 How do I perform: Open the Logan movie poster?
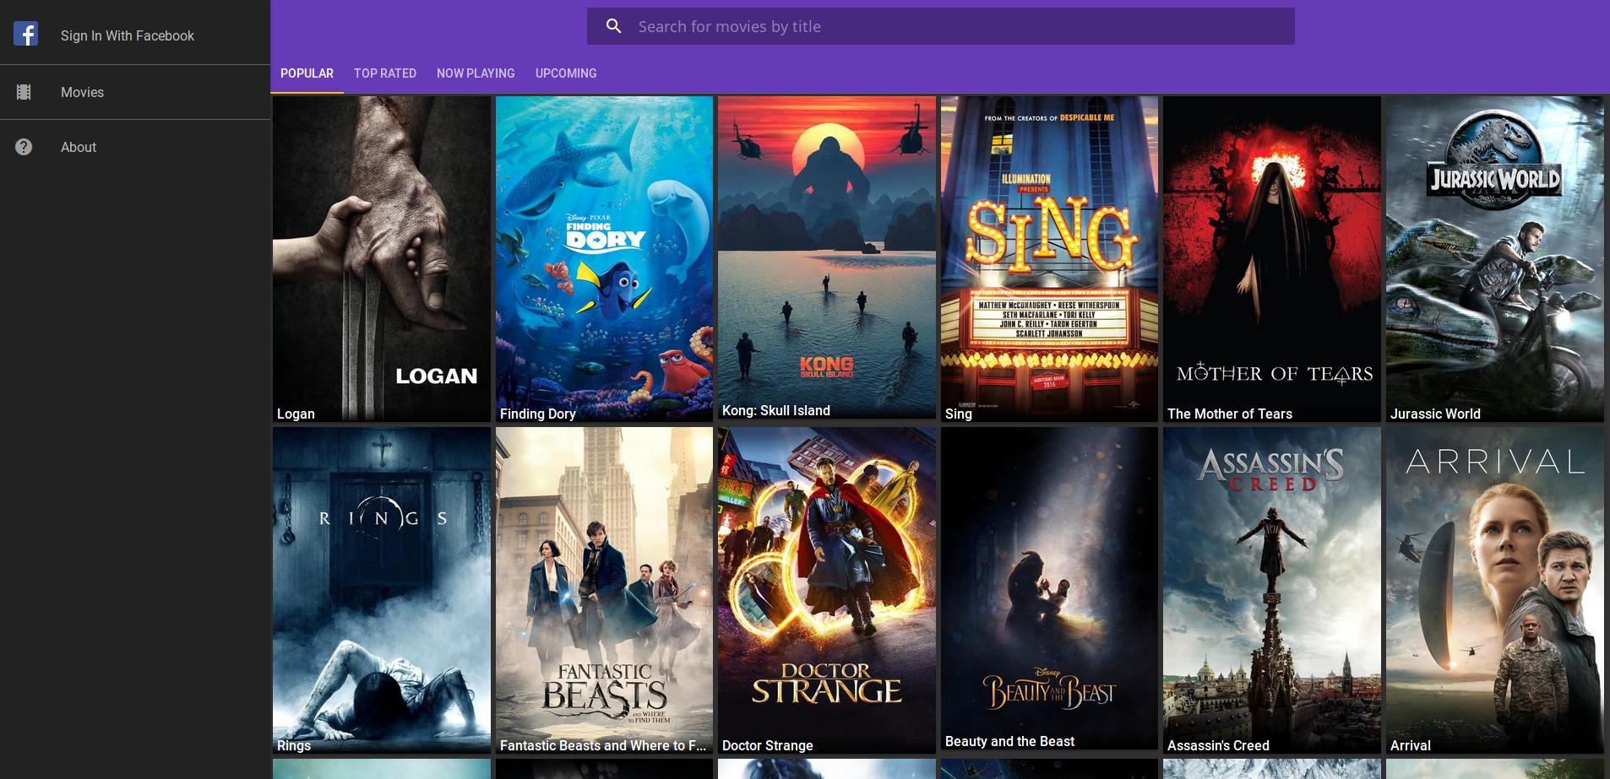tap(382, 259)
